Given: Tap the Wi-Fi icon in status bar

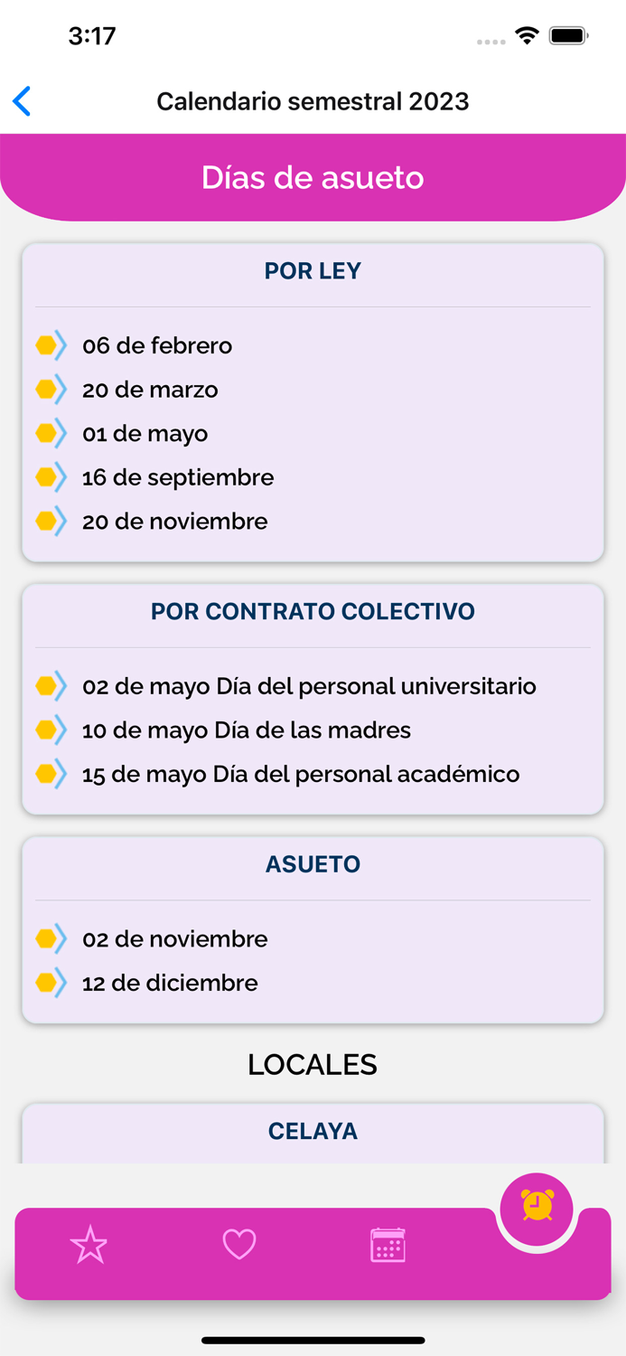Looking at the screenshot, I should point(527,34).
